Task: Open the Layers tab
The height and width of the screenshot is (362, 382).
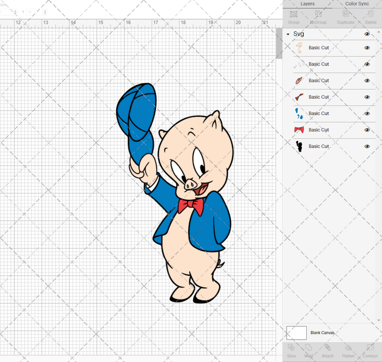Action: 308,4
